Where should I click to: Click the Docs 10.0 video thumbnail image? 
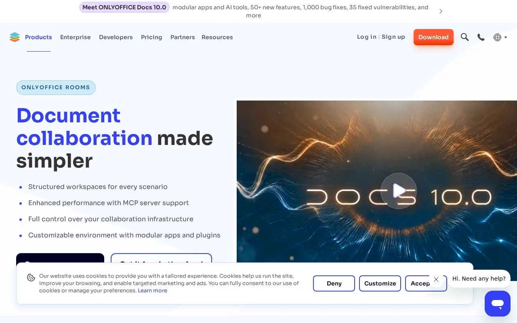pos(377,191)
